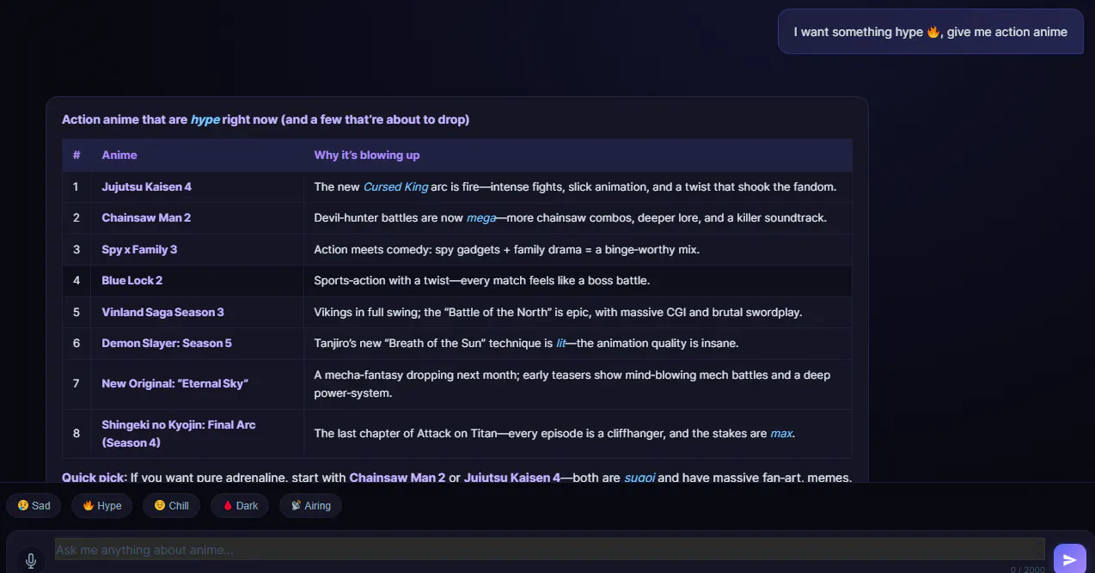Click row number 5 in the table
The height and width of the screenshot is (573, 1095).
click(x=76, y=312)
